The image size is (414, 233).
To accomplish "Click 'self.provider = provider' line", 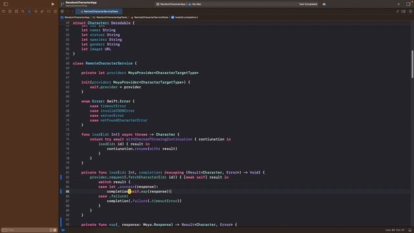I will point(115,87).
